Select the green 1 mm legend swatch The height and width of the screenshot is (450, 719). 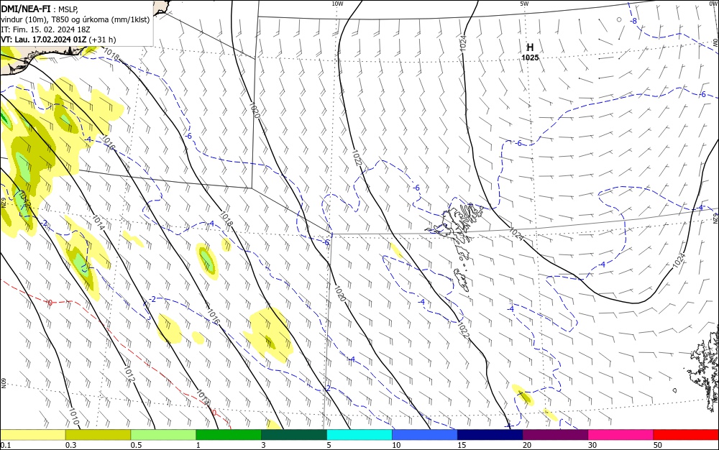click(229, 435)
